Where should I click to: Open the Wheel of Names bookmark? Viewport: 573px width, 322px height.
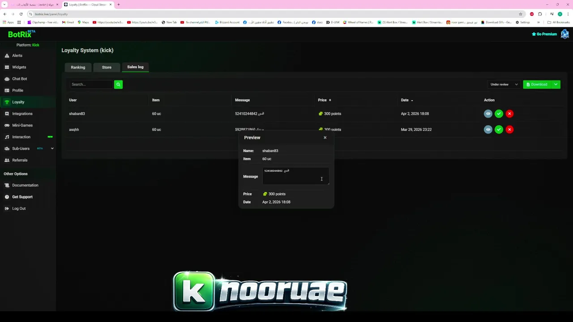pos(358,22)
